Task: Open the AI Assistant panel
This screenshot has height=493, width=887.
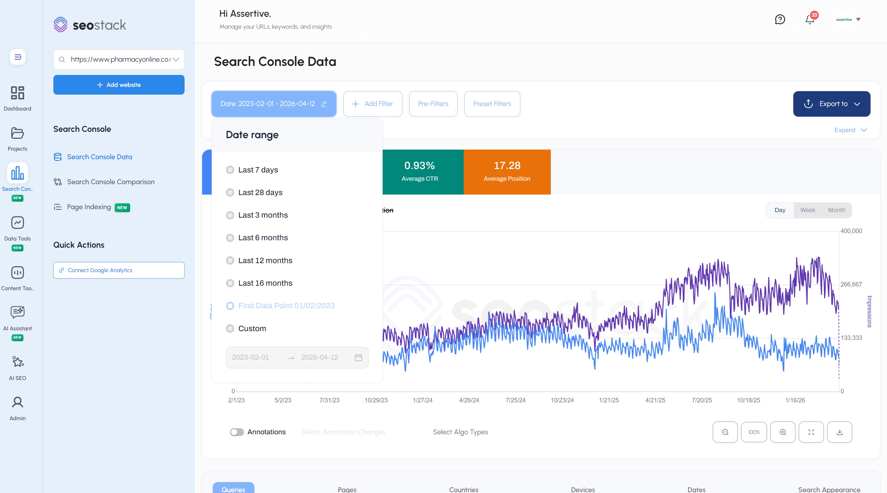Action: coord(17,312)
